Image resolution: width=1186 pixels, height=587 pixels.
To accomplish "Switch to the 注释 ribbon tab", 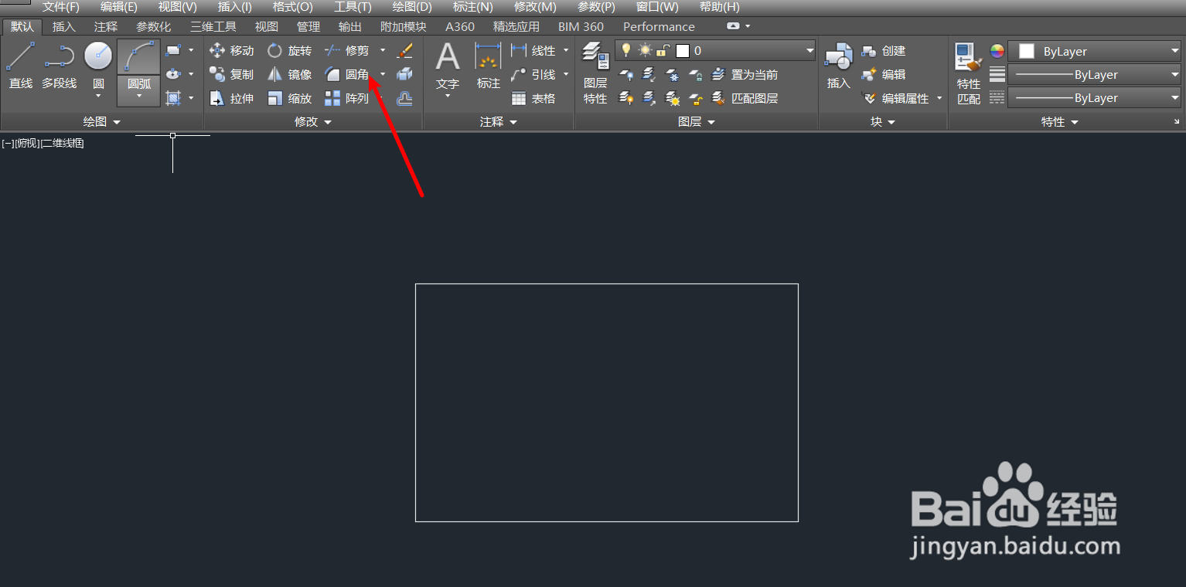I will 106,26.
